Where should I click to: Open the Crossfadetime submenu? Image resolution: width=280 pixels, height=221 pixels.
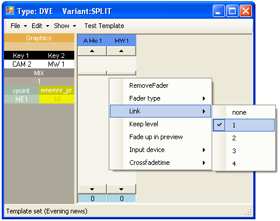pyautogui.click(x=160, y=163)
